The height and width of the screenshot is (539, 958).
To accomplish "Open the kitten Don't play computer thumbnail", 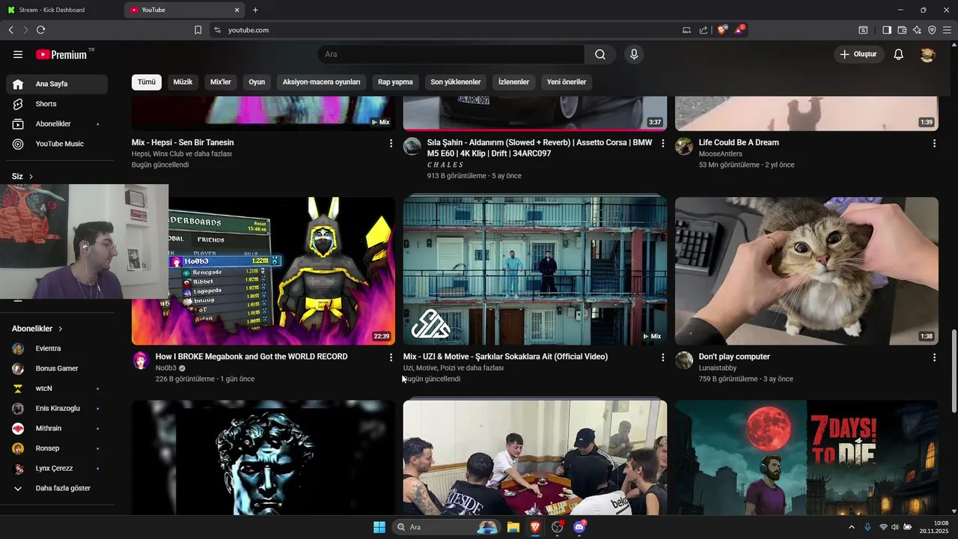I will 807,271.
